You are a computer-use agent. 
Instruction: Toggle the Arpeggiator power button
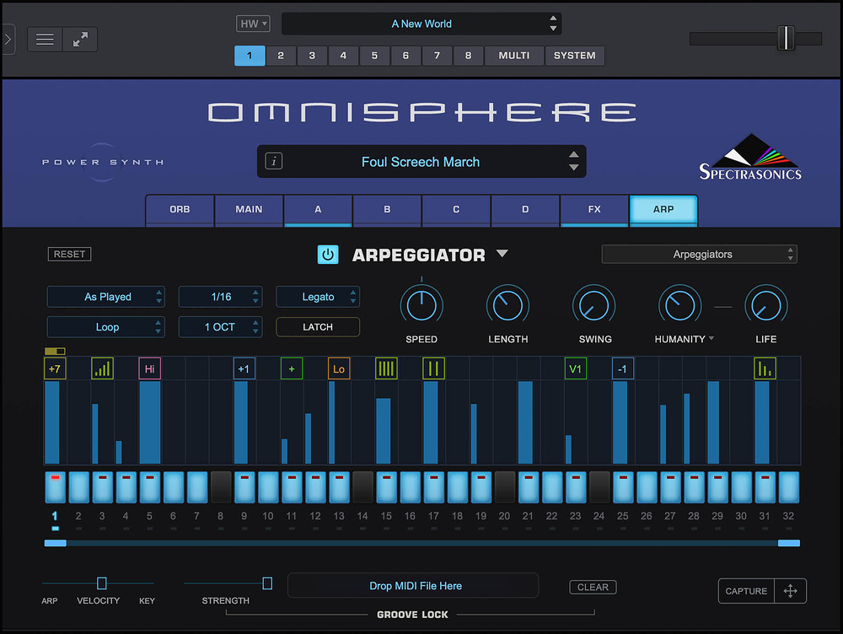(x=328, y=255)
